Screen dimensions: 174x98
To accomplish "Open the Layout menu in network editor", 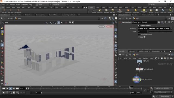I will [x=145, y=59].
